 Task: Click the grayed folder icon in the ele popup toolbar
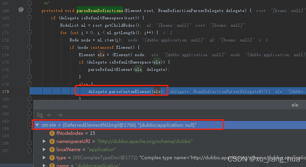40,115
